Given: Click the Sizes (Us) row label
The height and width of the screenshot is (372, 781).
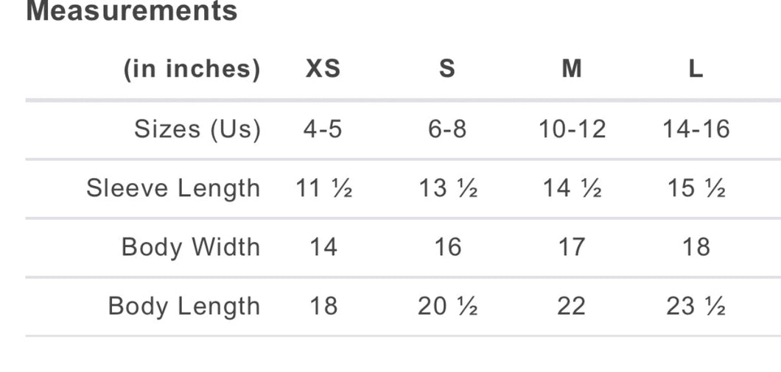Looking at the screenshot, I should pyautogui.click(x=197, y=129).
